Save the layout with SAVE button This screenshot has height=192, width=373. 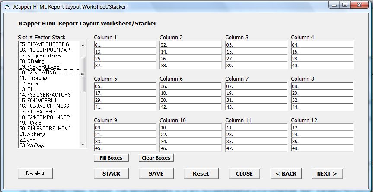tap(156, 174)
